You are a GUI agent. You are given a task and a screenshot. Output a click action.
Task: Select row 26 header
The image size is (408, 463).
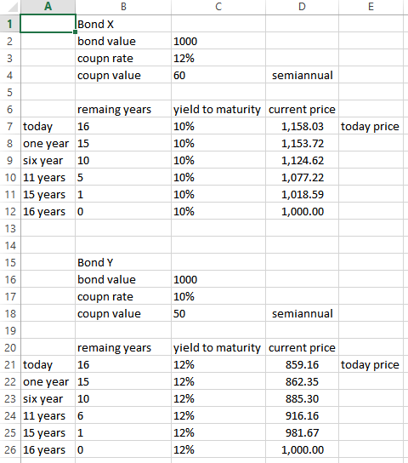[10, 449]
